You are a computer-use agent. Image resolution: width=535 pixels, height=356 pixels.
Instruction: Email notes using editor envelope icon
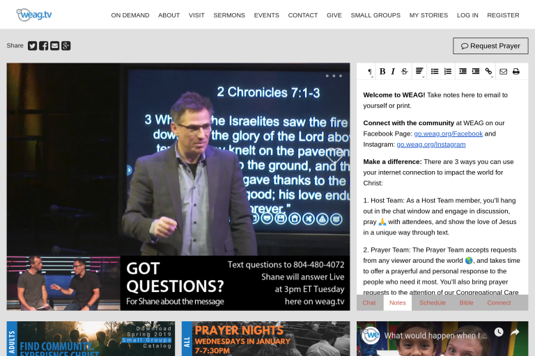pyautogui.click(x=503, y=72)
